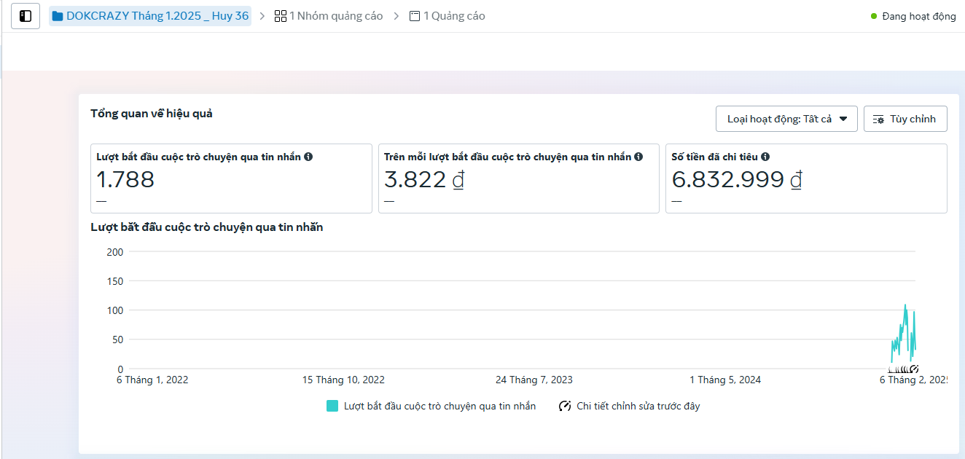Click the ad set grid icon
This screenshot has height=459, width=965.
click(x=280, y=16)
